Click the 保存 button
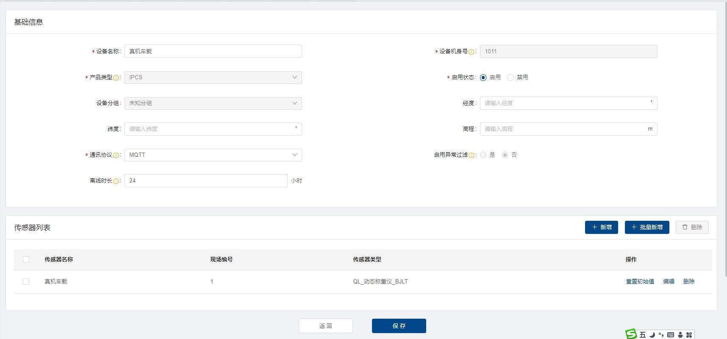The width and height of the screenshot is (727, 339). point(399,326)
